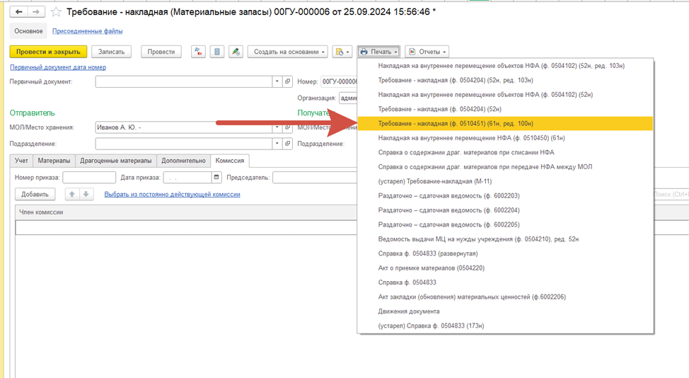
Task: Select Акт о приемке материалов (0504220)
Action: (505, 268)
